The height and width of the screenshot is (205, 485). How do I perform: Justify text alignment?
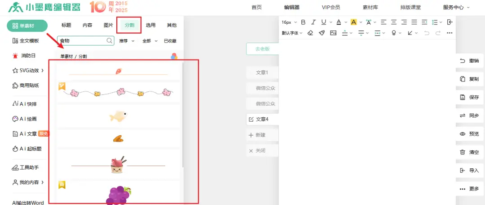click(414, 22)
